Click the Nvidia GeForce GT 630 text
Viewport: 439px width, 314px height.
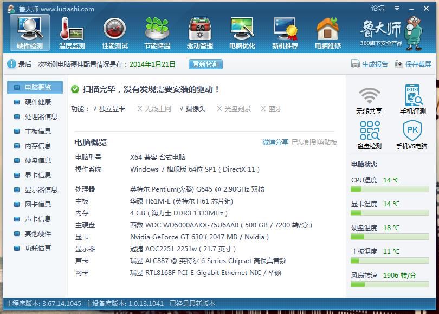pyautogui.click(x=199, y=237)
